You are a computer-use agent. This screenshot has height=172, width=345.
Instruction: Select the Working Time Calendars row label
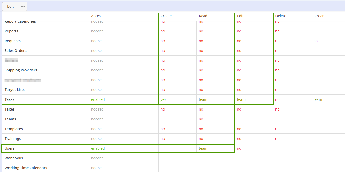click(26, 168)
